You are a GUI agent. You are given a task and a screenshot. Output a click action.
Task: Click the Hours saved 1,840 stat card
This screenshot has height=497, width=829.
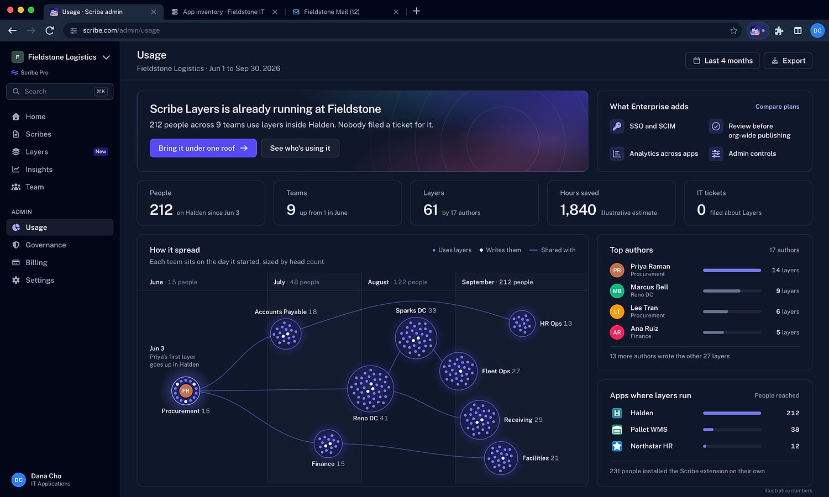coord(611,203)
